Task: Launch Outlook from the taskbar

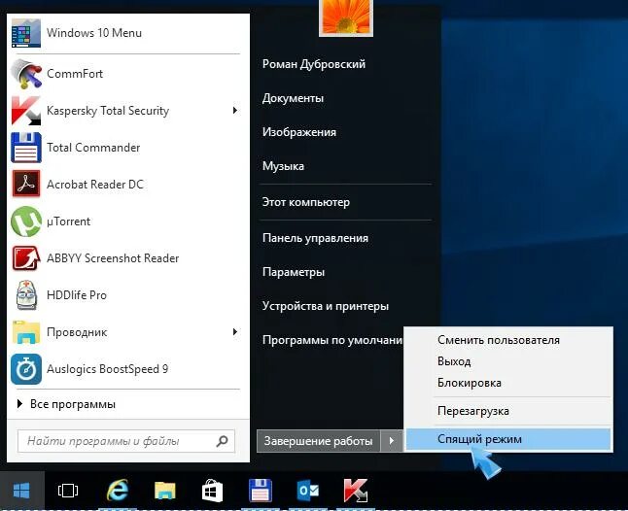Action: tap(307, 491)
